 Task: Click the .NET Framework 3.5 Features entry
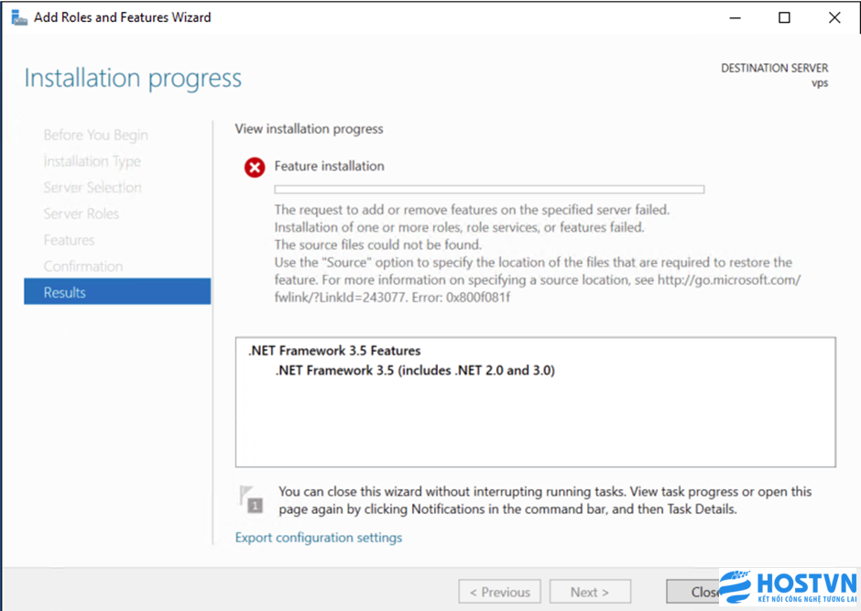click(334, 351)
